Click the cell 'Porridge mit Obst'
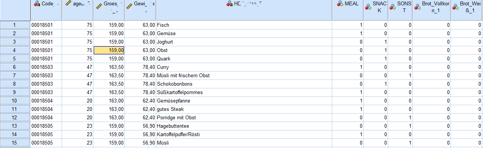Image resolution: width=483 pixels, height=148 pixels. [x=244, y=118]
